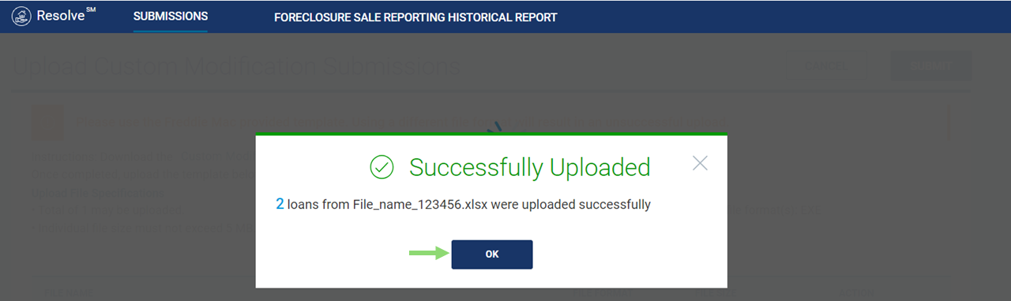Click the loading spinner above the dialog
The width and height of the screenshot is (1011, 301).
pos(496,128)
